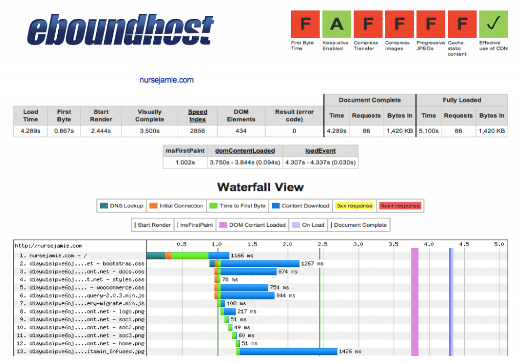Screen dimensions: 523x362
Task: Click the On Load legend swatch
Action: (x=296, y=225)
